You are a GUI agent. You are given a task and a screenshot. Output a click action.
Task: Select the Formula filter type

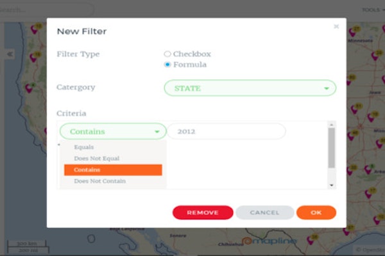point(167,65)
